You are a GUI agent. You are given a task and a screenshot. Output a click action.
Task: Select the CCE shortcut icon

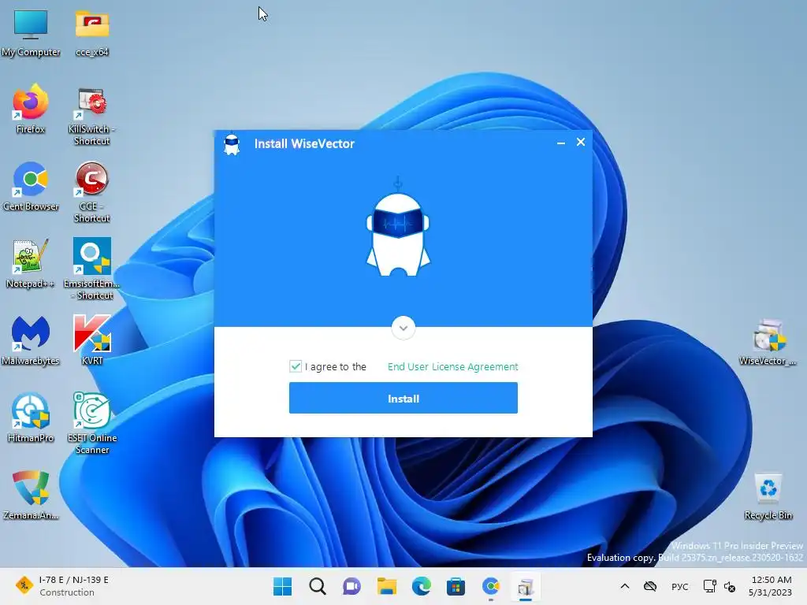91,192
